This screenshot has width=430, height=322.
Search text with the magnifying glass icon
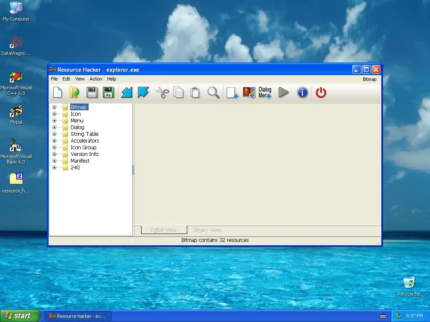213,92
